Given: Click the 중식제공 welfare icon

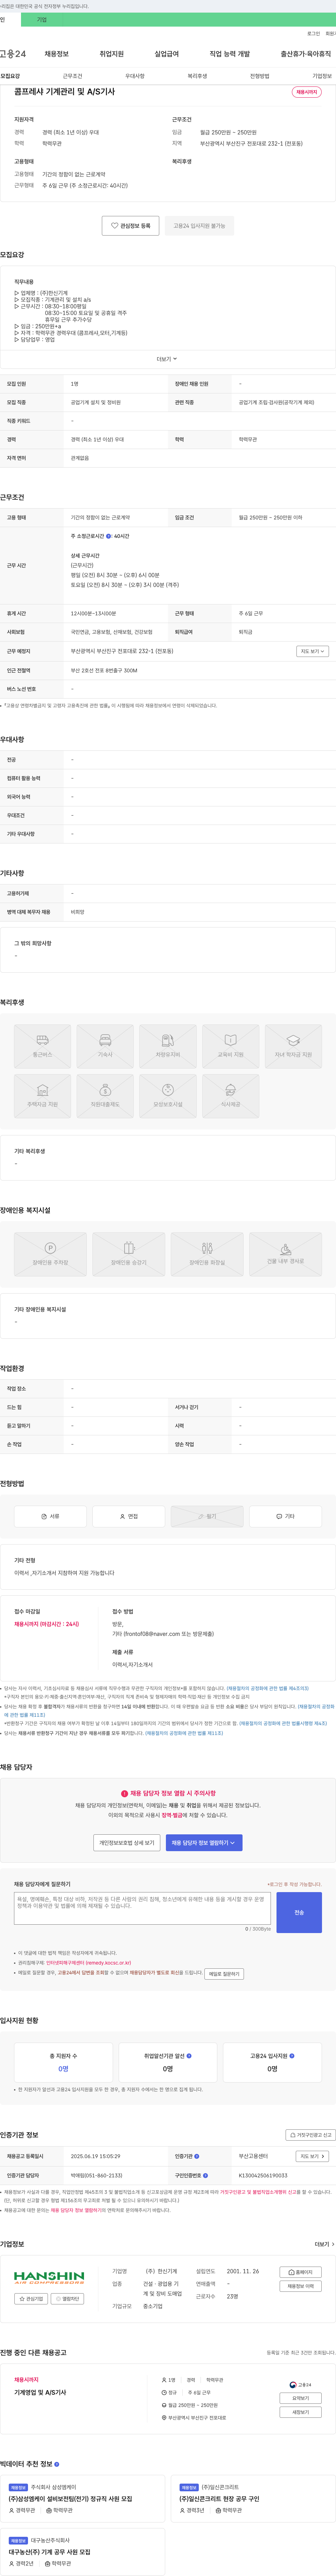Looking at the screenshot, I should point(231,1095).
